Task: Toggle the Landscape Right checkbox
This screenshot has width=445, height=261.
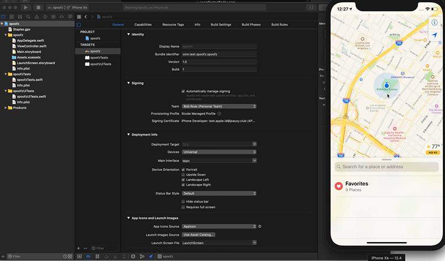Action: pos(183,185)
